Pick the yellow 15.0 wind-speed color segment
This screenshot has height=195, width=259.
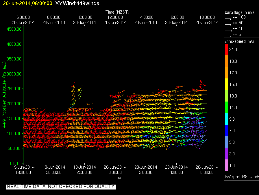226,84
